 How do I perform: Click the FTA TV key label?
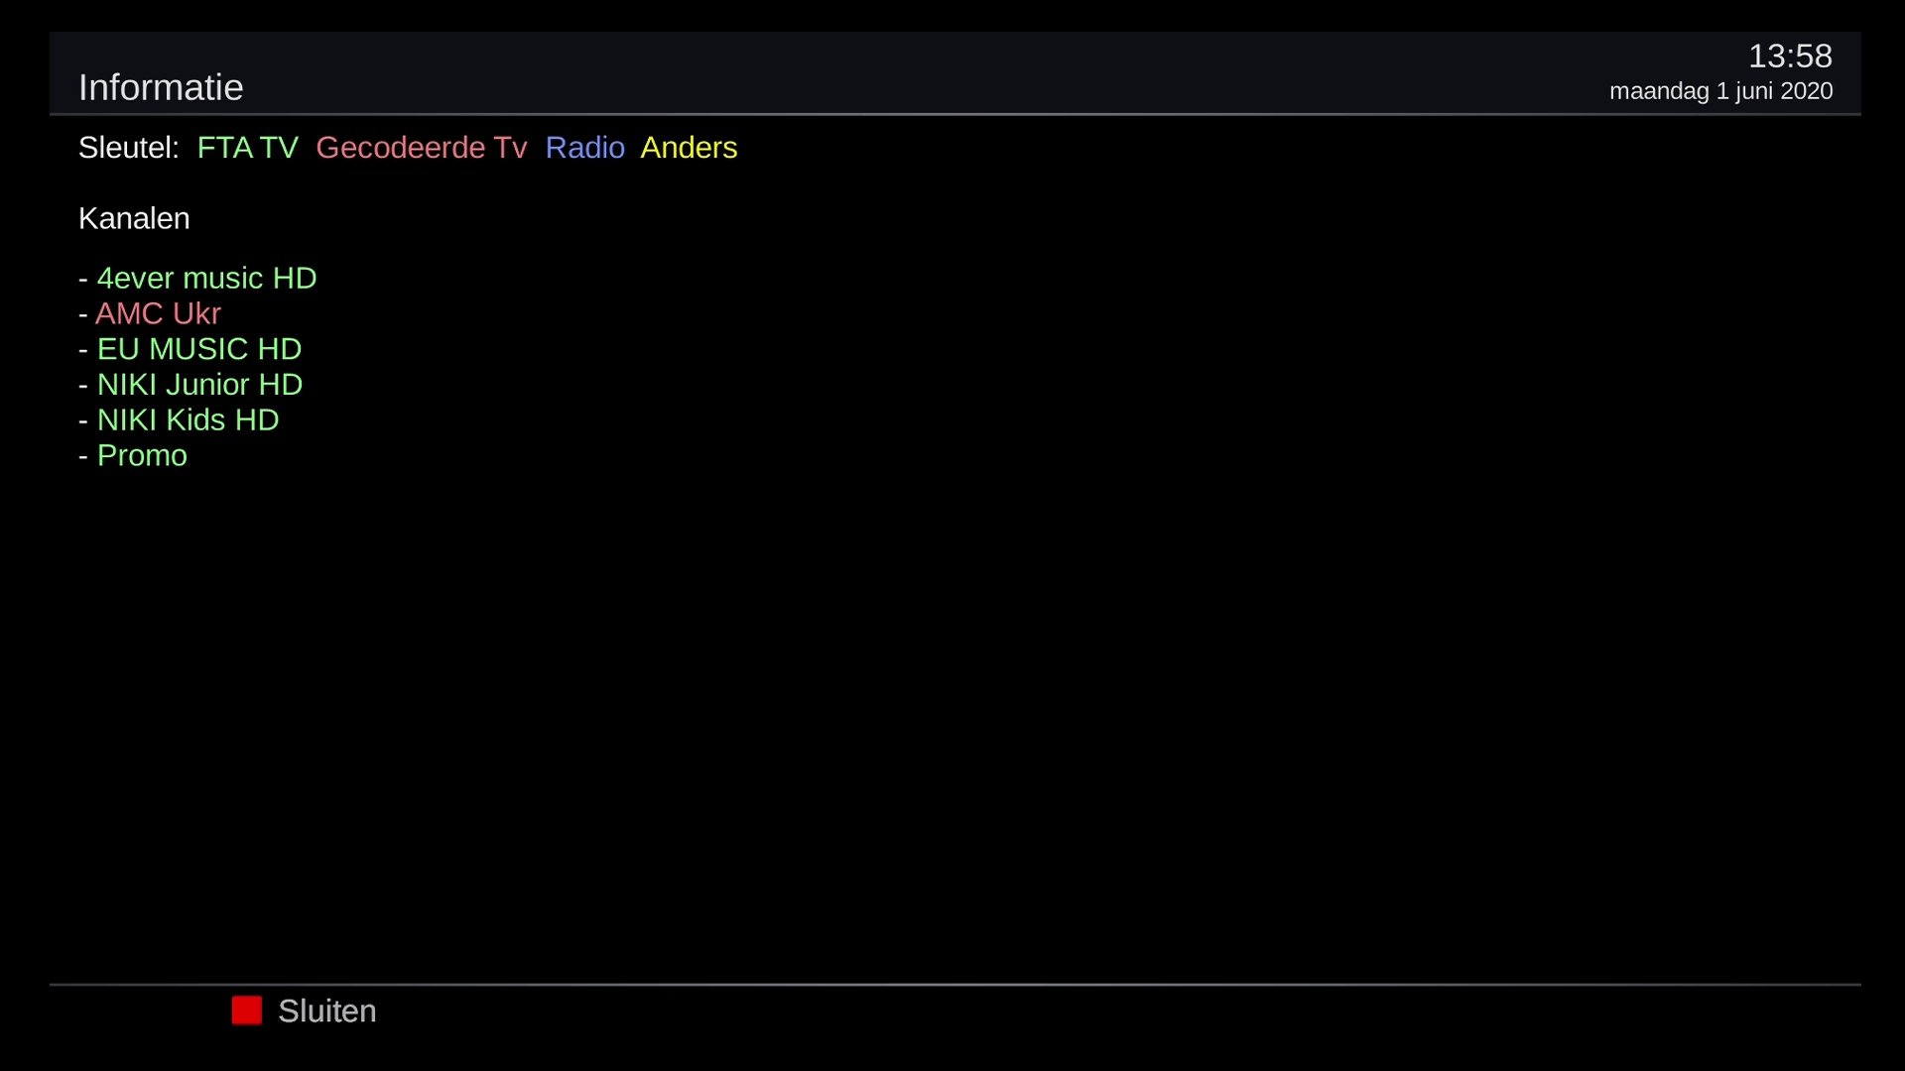click(247, 148)
